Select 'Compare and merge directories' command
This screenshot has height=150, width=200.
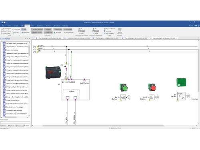tap(14, 110)
